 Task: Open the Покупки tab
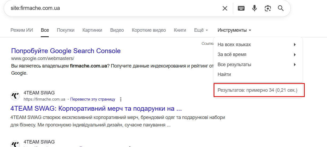coord(66,30)
